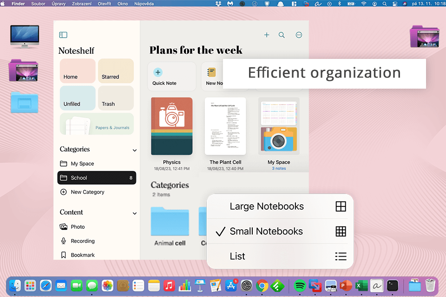
Task: Open the Úpravy menu
Action: [59, 4]
